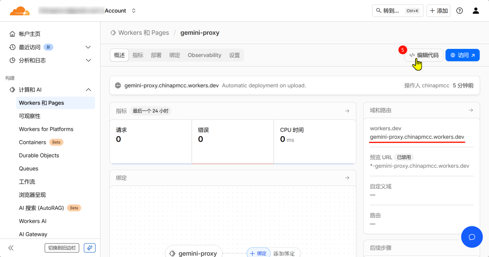Open the 指标 panel arrow
The height and width of the screenshot is (257, 489).
347,111
